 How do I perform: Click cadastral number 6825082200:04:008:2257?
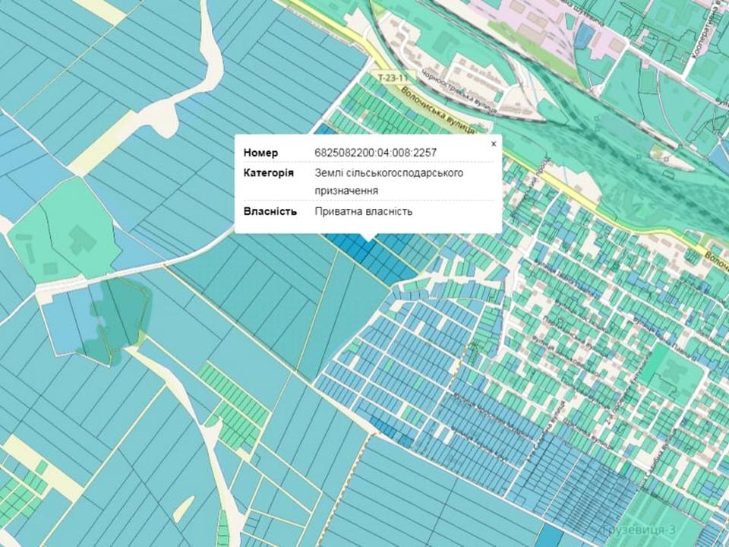375,153
